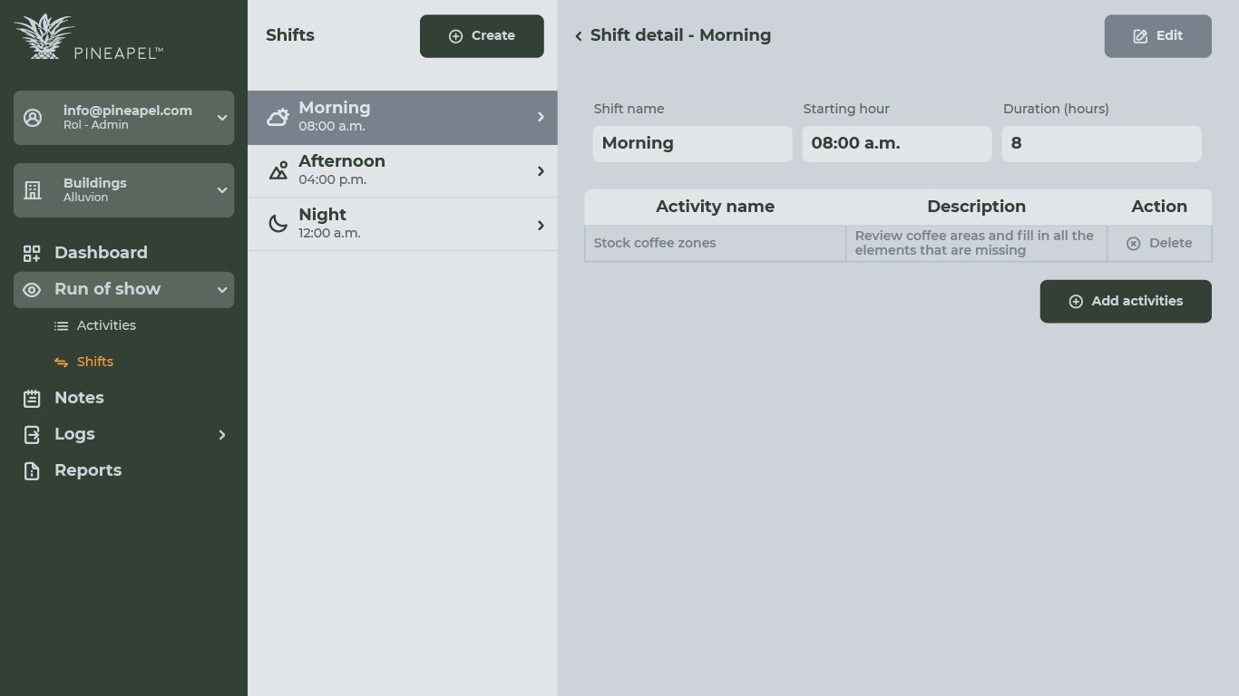Click the Afternoon shift mountain icon
Screen dimensions: 1239x696
coord(278,170)
